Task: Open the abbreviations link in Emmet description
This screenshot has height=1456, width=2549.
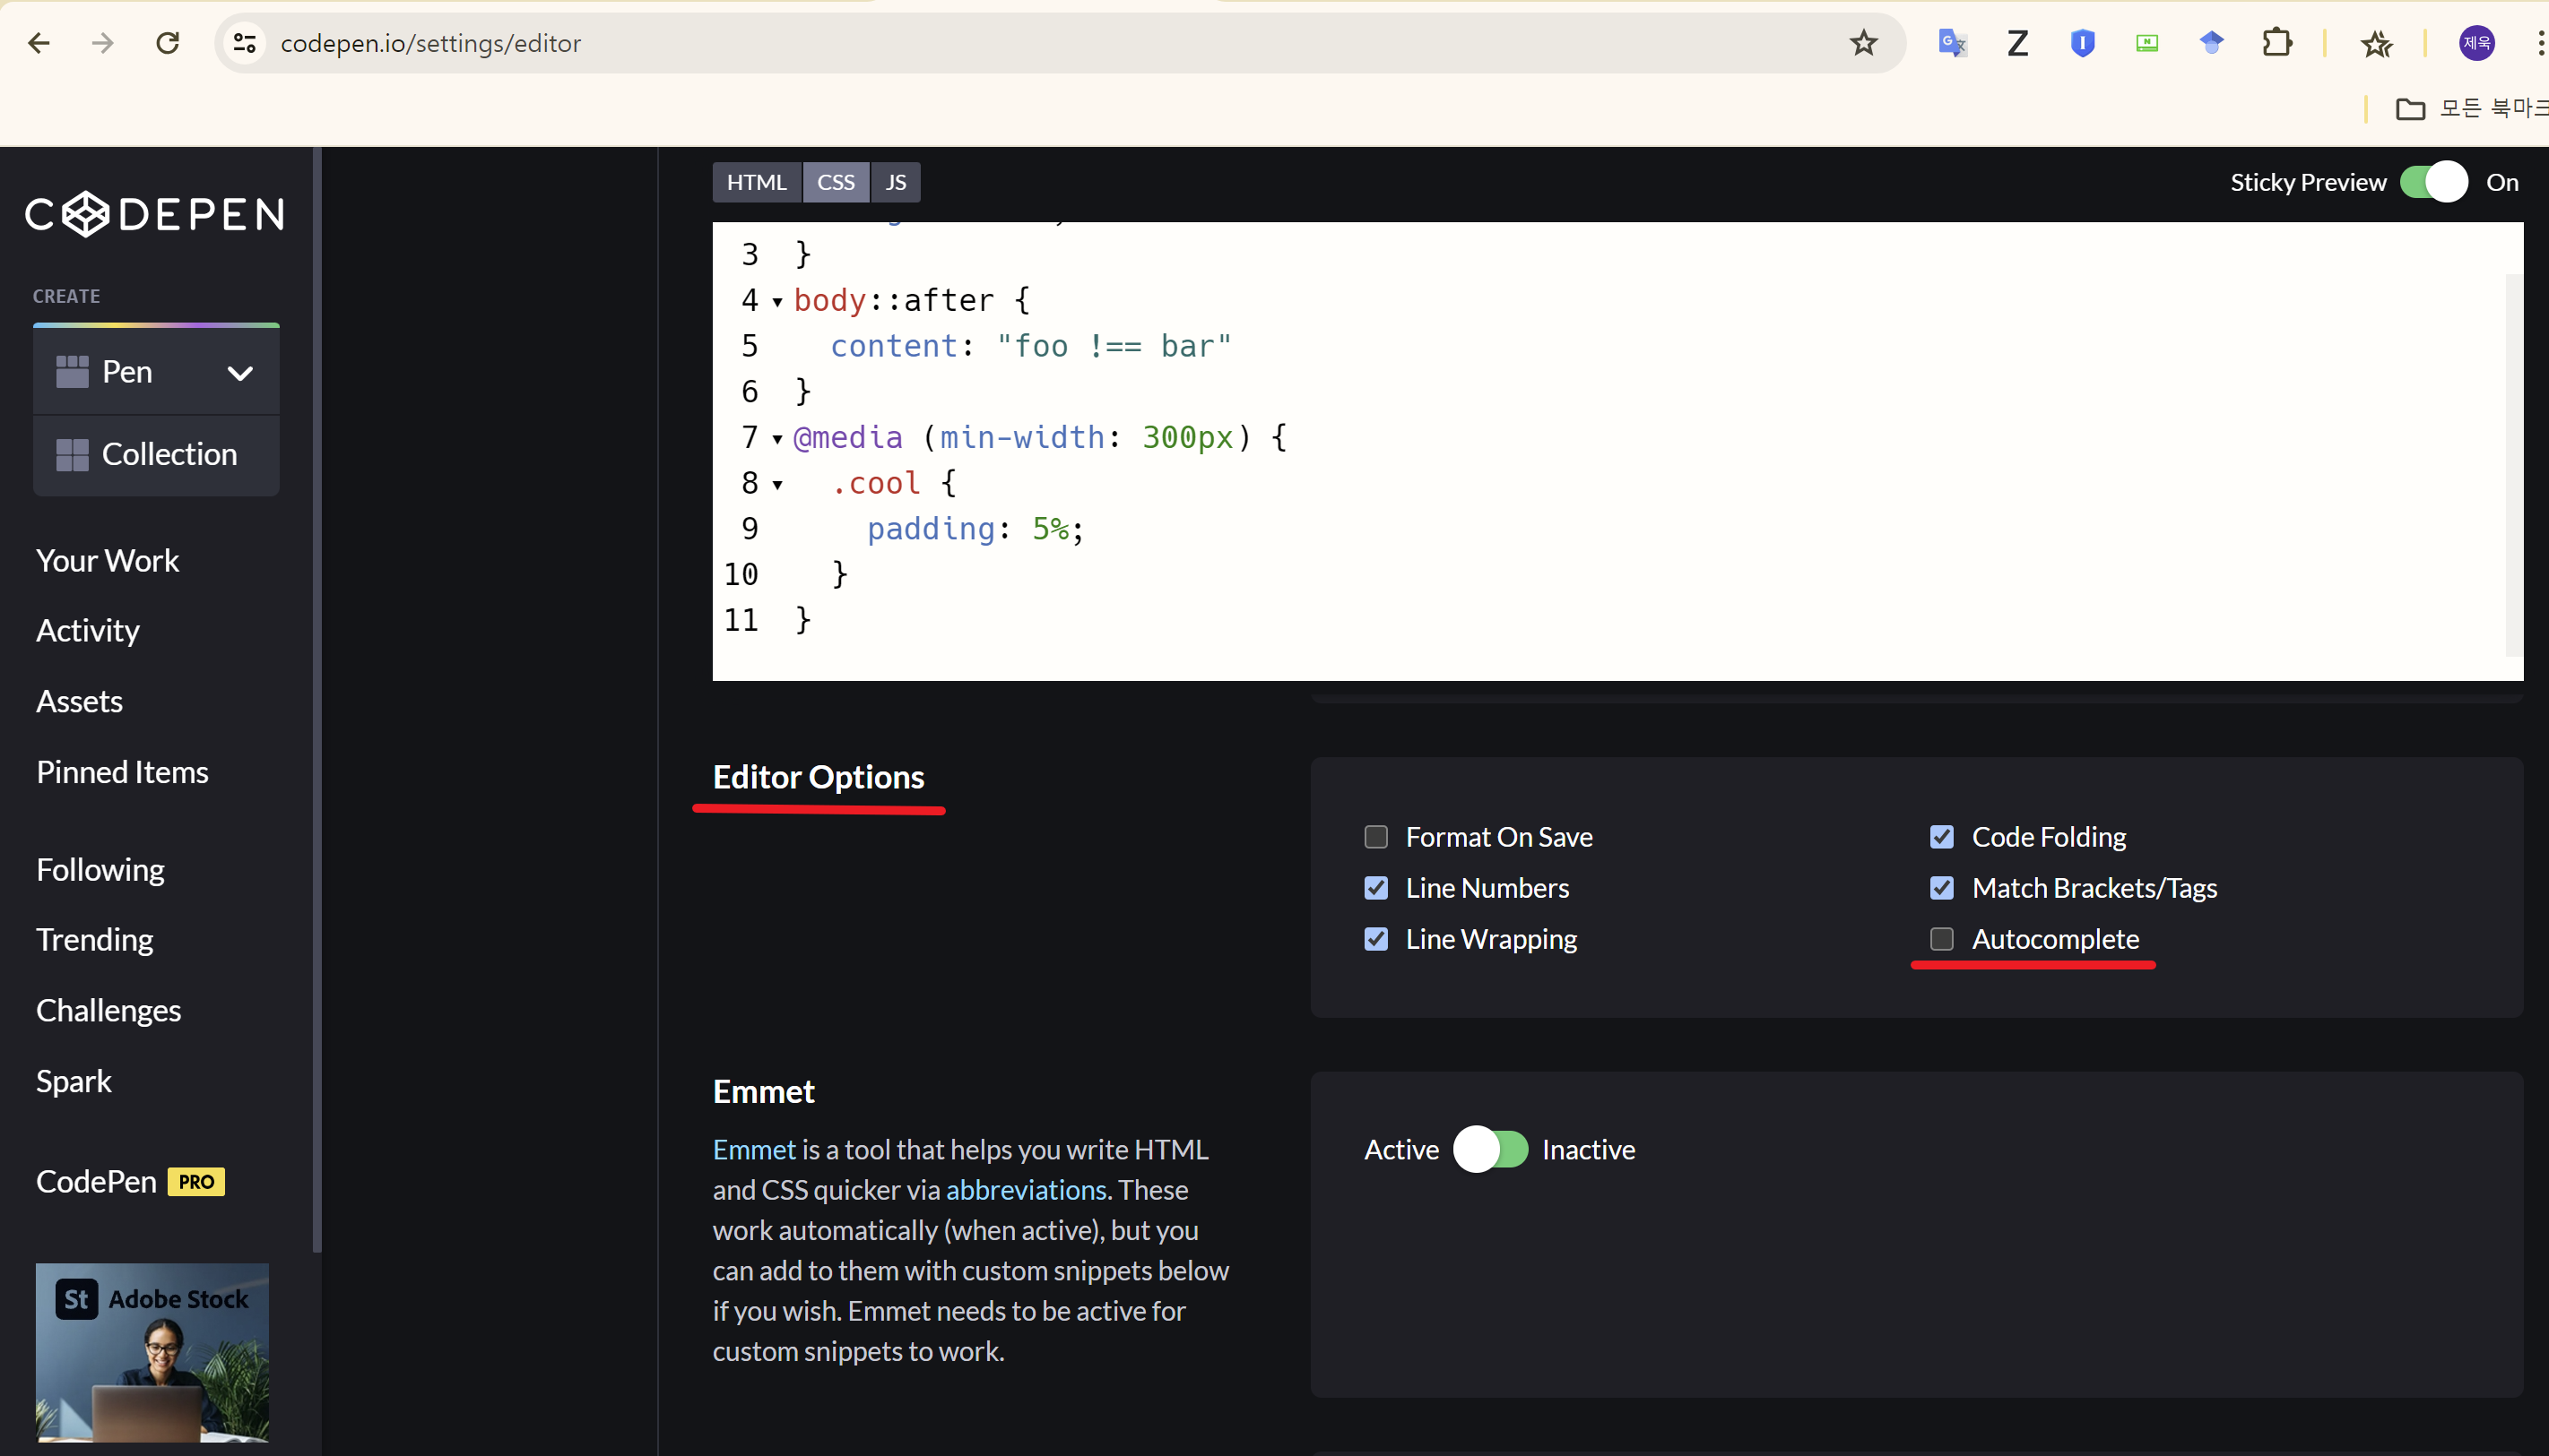Action: [x=1026, y=1190]
